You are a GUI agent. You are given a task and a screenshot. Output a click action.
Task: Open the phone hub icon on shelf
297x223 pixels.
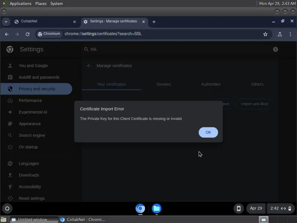[x=239, y=208]
